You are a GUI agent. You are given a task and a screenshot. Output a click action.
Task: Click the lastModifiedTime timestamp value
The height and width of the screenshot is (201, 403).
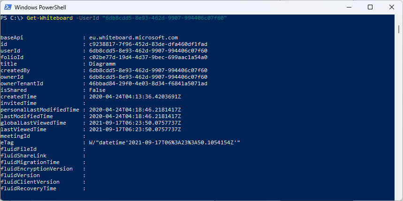pos(135,116)
